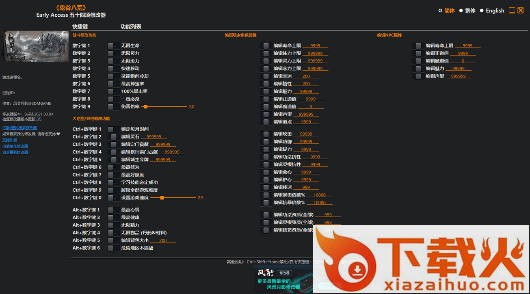The width and height of the screenshot is (530, 294).
Task: Toggle 最高好感度 switch
Action: [x=114, y=175]
